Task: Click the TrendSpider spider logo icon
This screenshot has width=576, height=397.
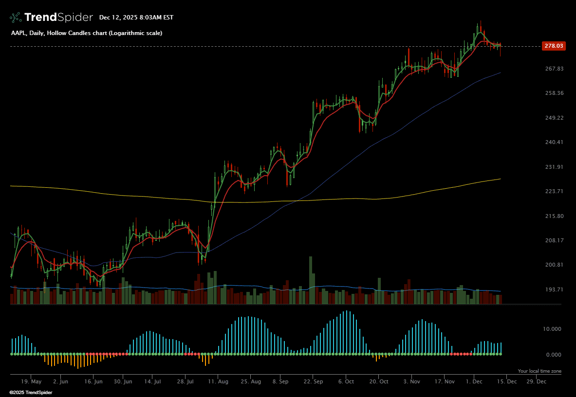Action: 16,18
